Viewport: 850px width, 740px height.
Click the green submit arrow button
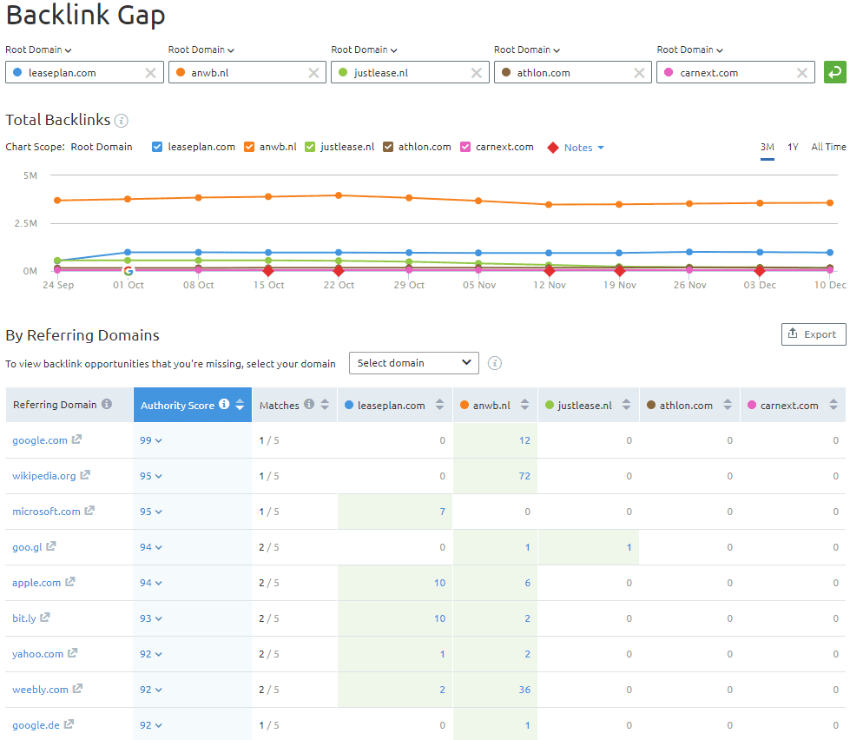pyautogui.click(x=835, y=72)
